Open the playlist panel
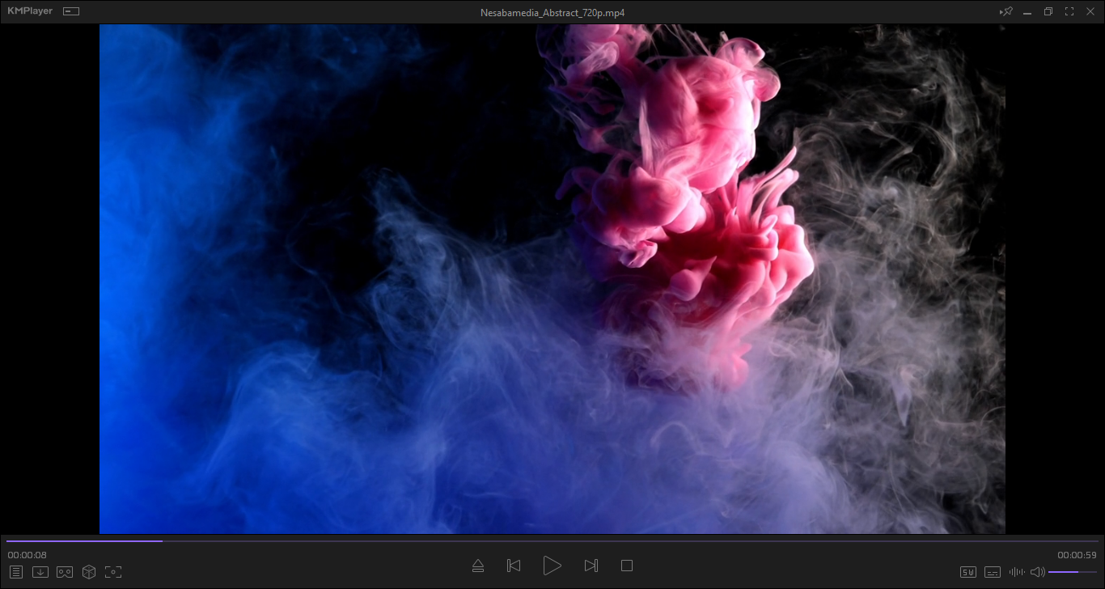This screenshot has height=589, width=1105. (x=16, y=572)
